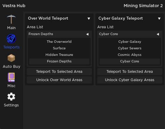Click Unlock Cyber Galaxy Areas button
This screenshot has height=129, width=165.
coord(130,80)
